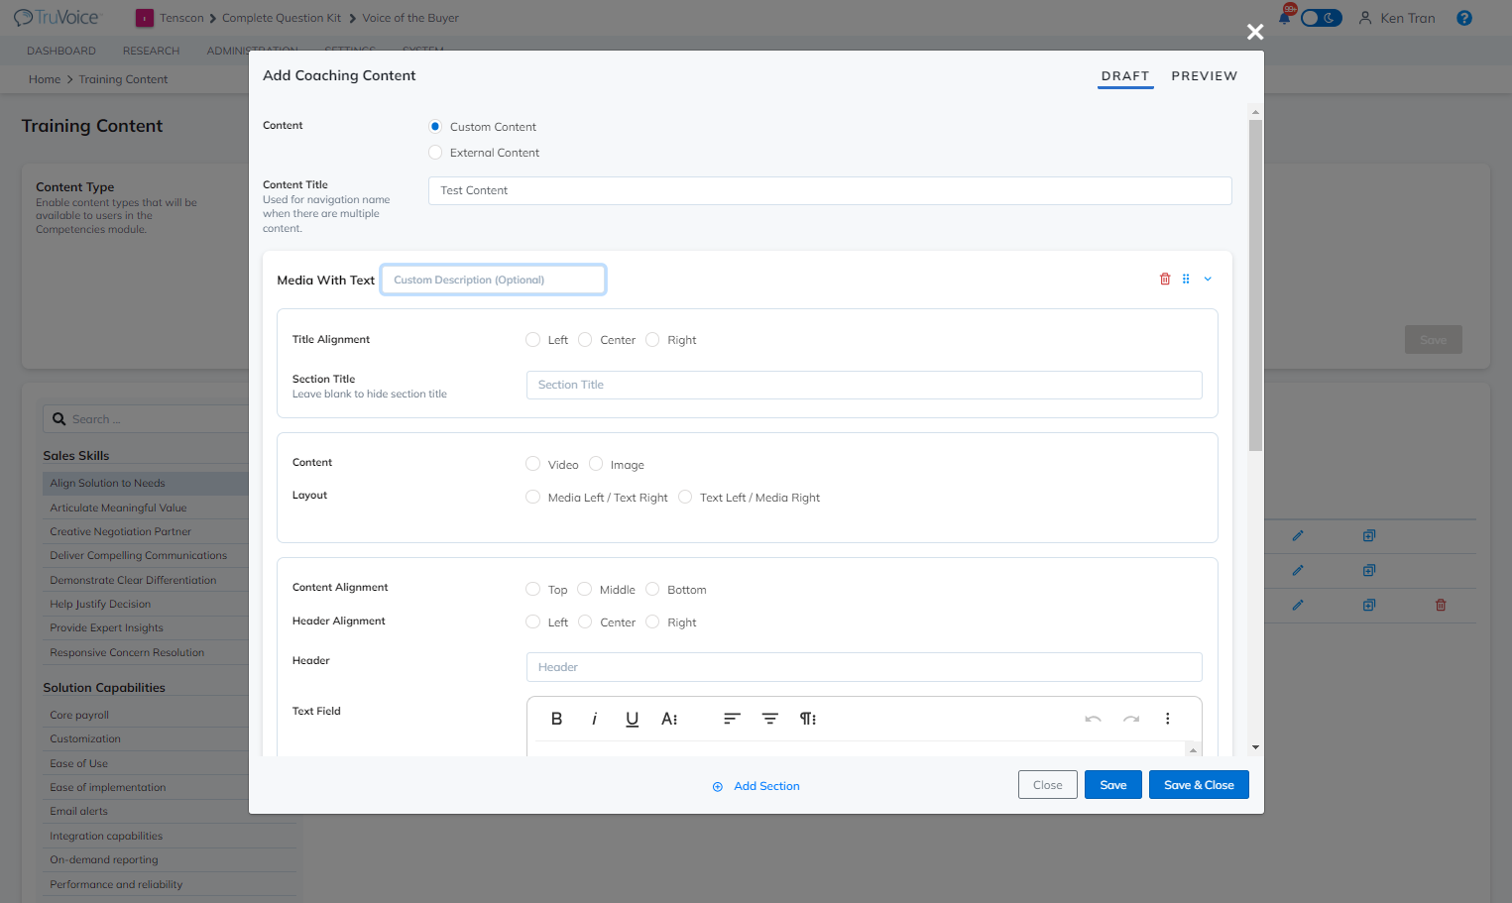1512x903 pixels.
Task: Open the notifications bell with 99+ badge
Action: point(1286,16)
